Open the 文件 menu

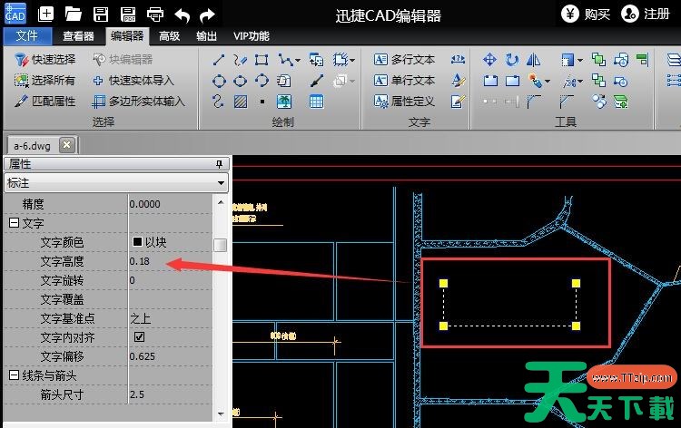(x=27, y=36)
